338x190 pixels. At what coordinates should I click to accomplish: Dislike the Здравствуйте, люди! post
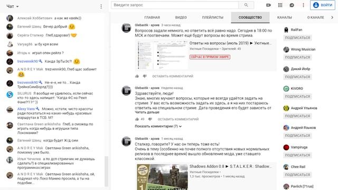[x=150, y=119]
